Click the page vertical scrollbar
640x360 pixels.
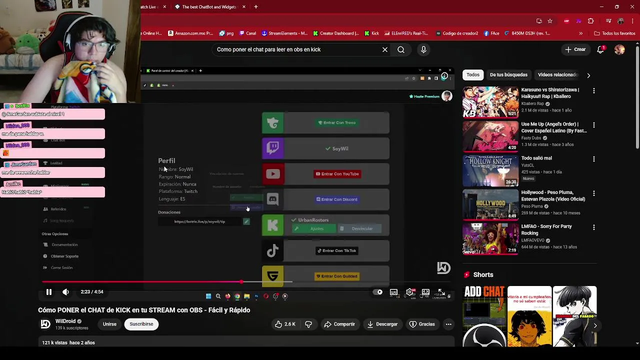[637, 97]
